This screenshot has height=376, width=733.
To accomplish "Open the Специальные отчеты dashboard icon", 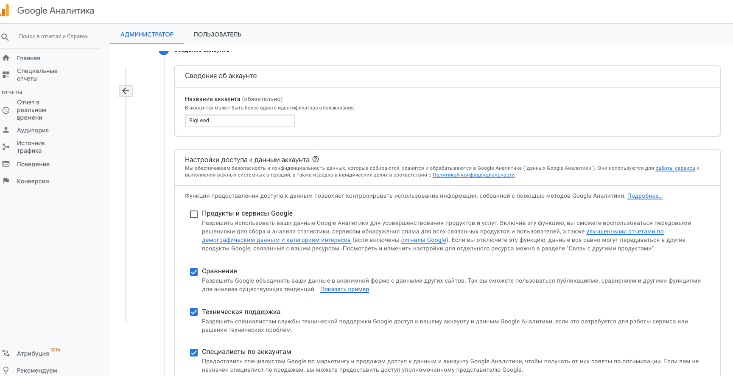I will coord(6,75).
